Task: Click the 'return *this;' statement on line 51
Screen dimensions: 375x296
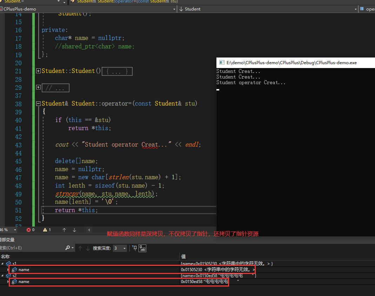Action: [76, 210]
